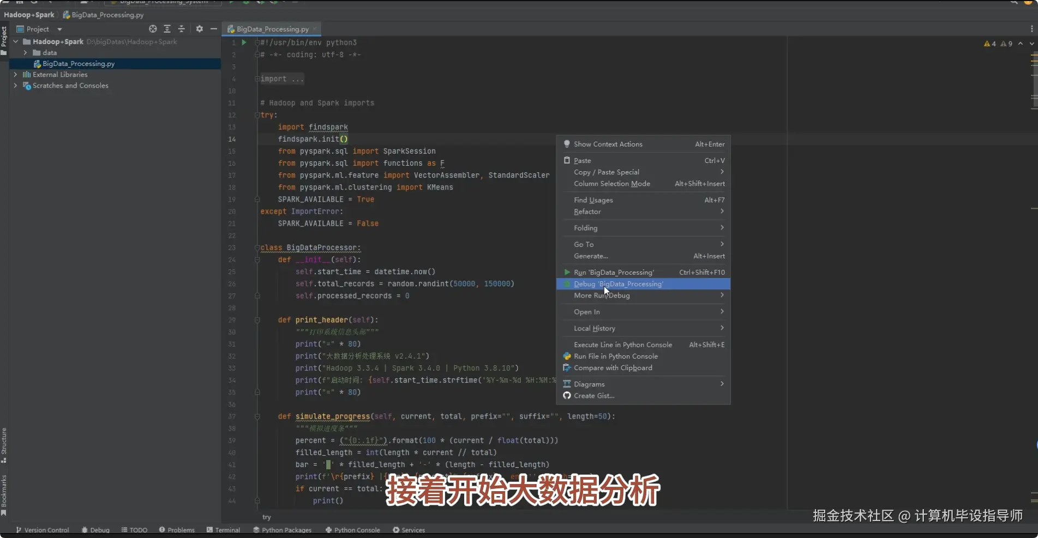The width and height of the screenshot is (1038, 538).
Task: Open the Diagrams submenu
Action: tap(643, 384)
